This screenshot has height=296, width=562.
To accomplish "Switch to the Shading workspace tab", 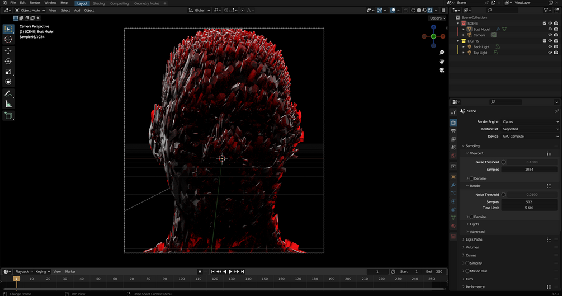I will (98, 3).
